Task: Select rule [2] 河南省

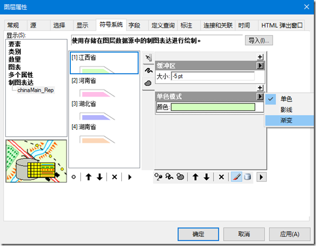Action: click(104, 86)
